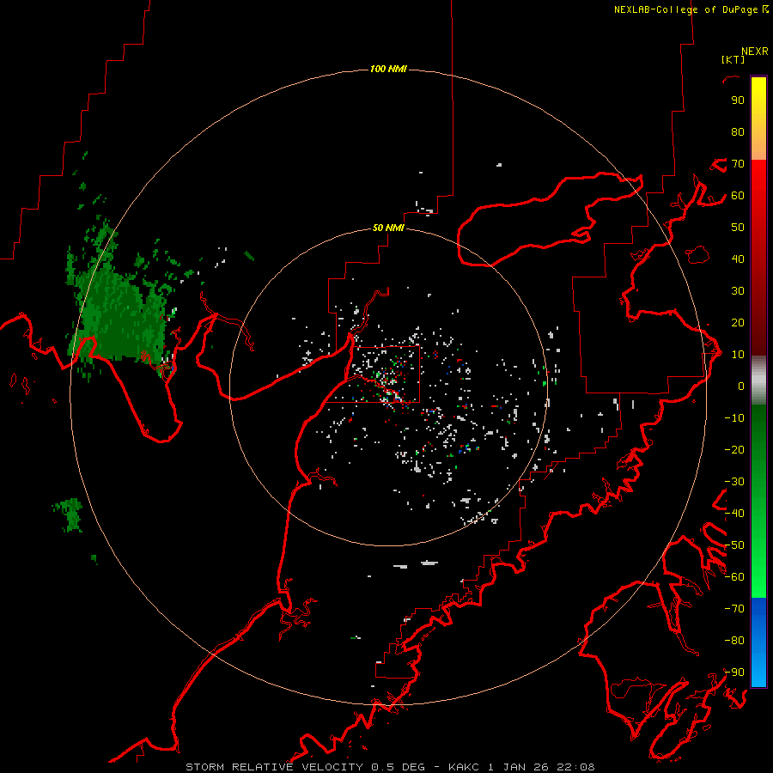
Task: Click the -30 value on the velocity scale
Action: [x=734, y=482]
